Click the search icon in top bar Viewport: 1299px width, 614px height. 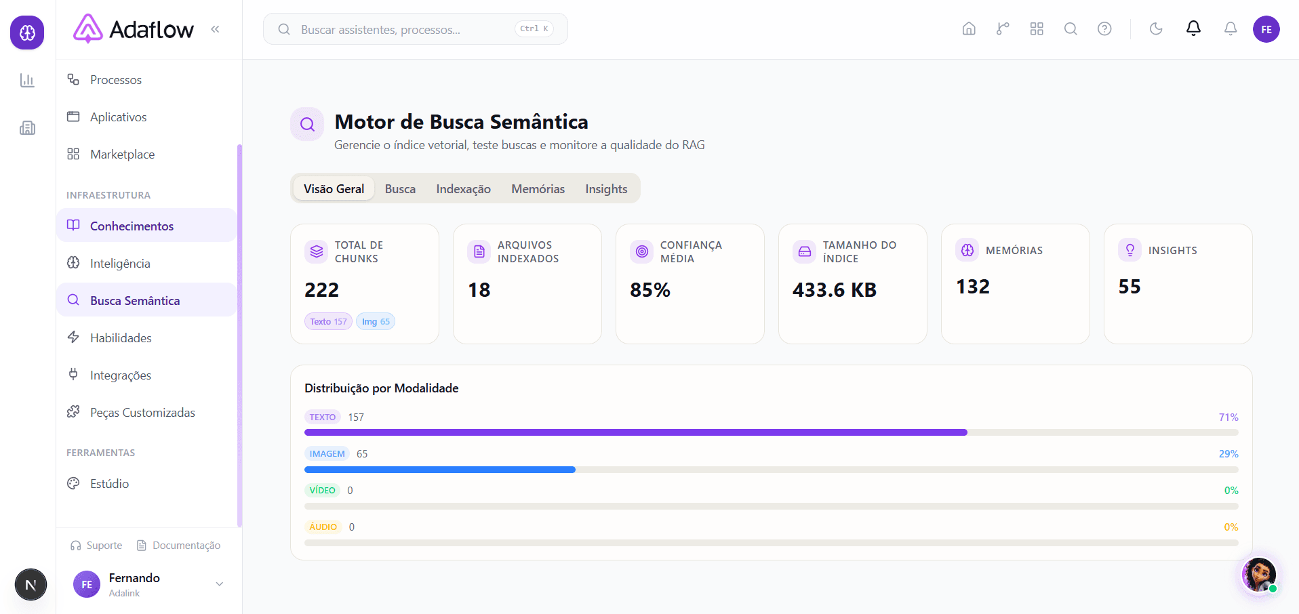1071,28
